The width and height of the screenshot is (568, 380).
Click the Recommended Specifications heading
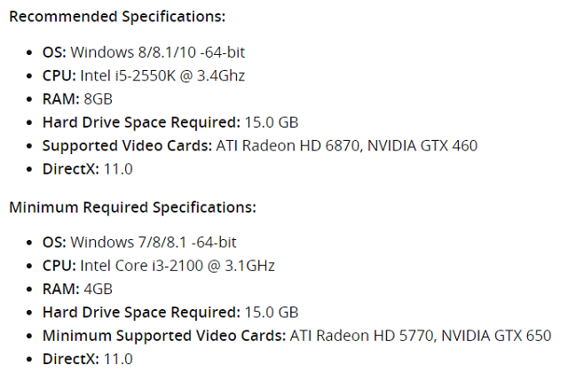click(117, 17)
